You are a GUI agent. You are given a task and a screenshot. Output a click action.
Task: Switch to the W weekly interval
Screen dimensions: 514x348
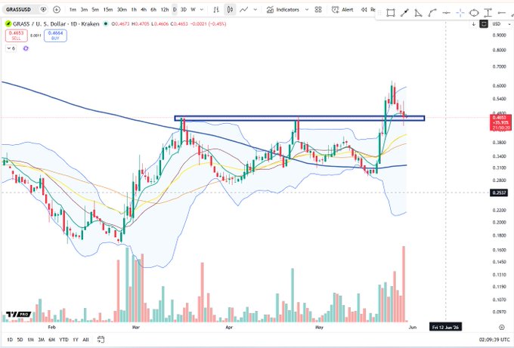(x=193, y=10)
